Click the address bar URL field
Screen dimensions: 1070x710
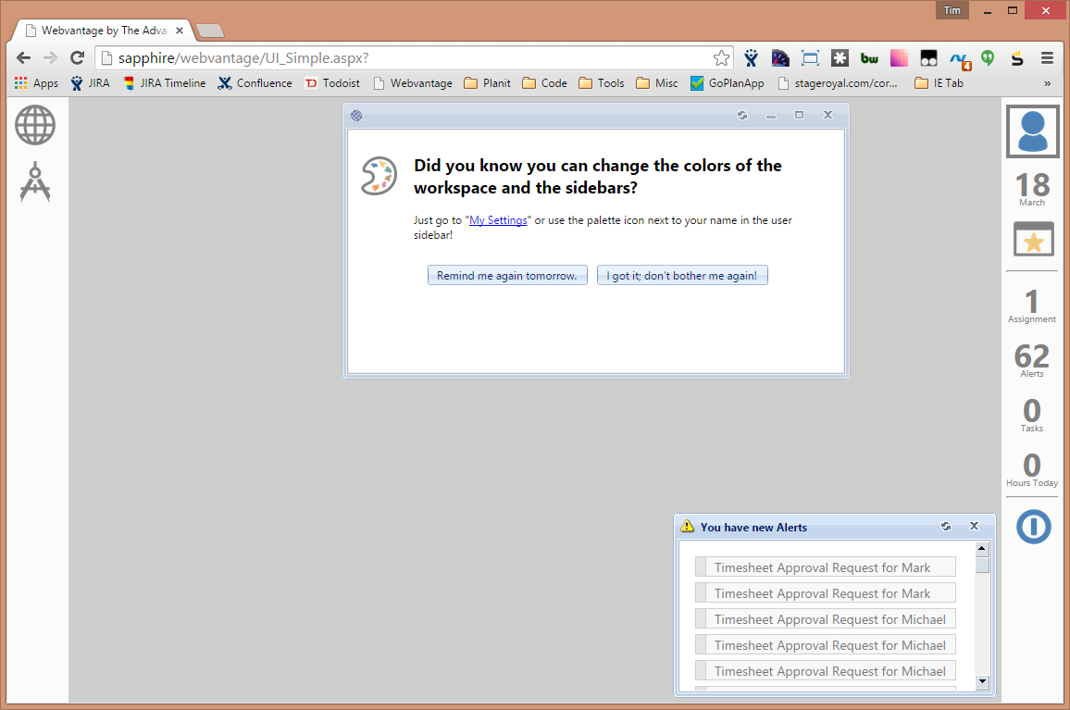pyautogui.click(x=413, y=58)
